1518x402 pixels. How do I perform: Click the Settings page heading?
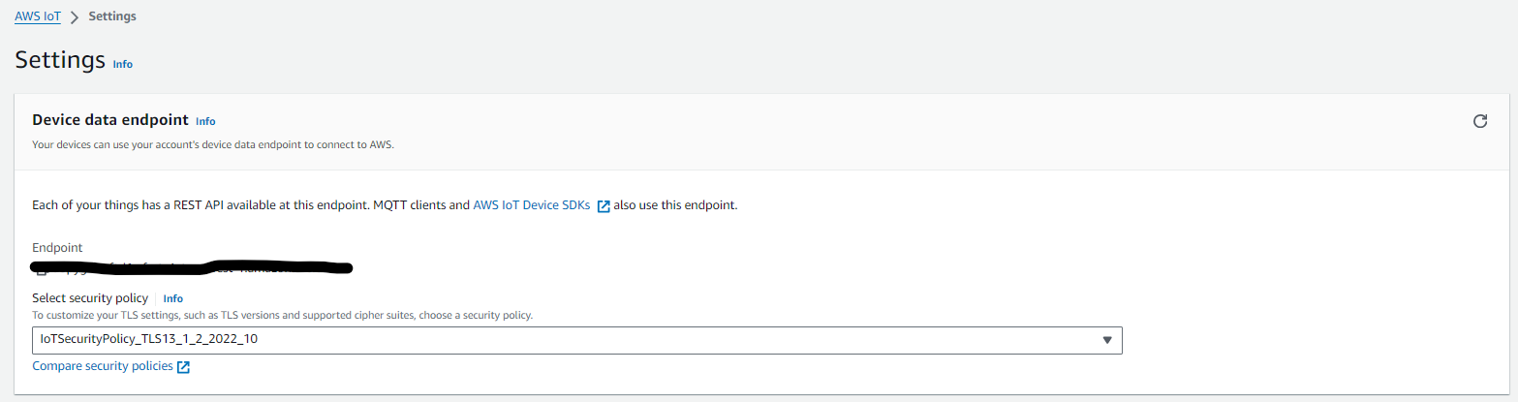click(60, 60)
